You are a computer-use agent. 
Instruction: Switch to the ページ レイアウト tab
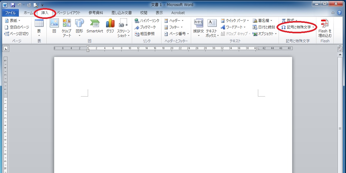point(69,13)
